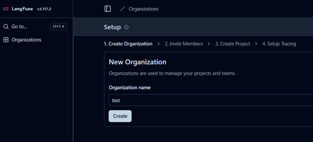The width and height of the screenshot is (313, 142).
Task: Click the Organizations grid icon in sidebar
Action: click(x=6, y=40)
